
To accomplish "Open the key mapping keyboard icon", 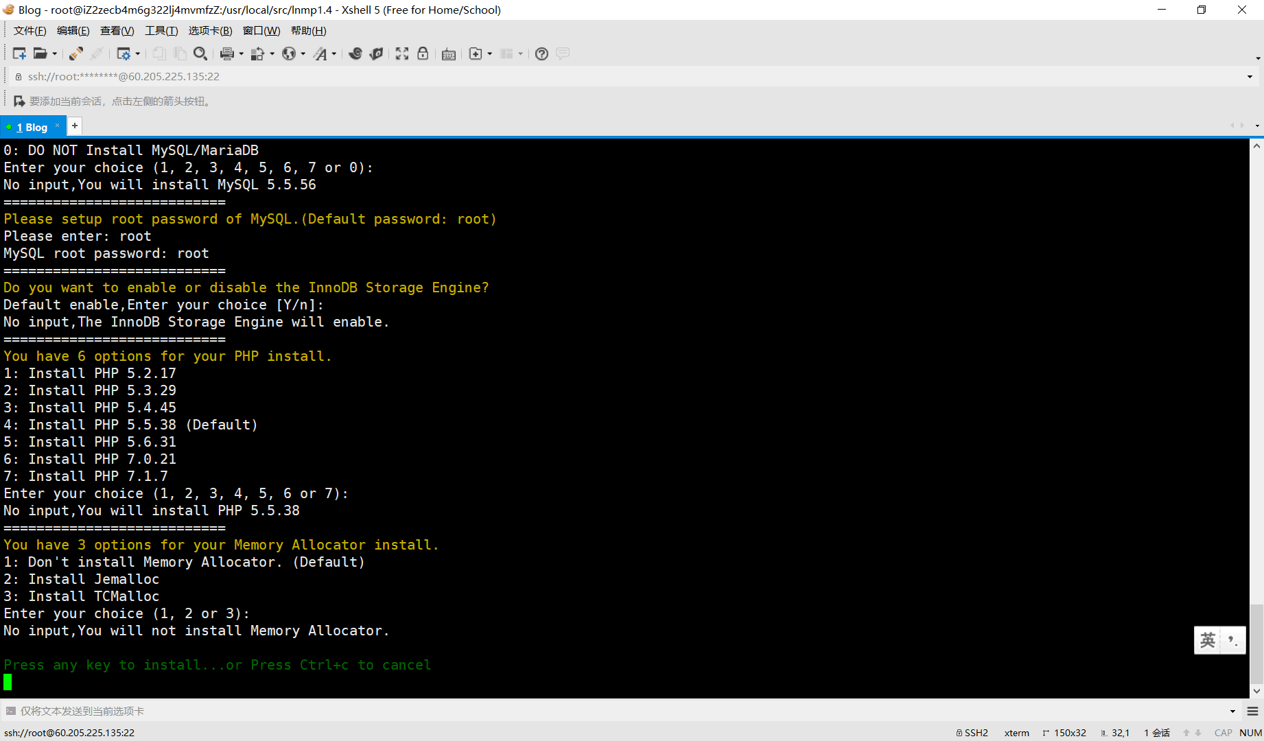I will tap(449, 54).
